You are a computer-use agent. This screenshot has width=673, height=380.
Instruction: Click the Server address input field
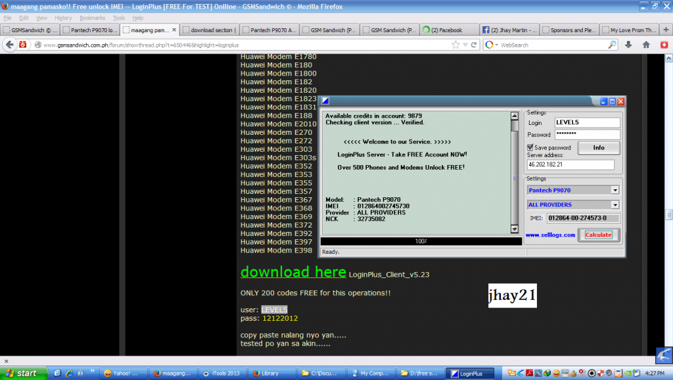click(570, 165)
